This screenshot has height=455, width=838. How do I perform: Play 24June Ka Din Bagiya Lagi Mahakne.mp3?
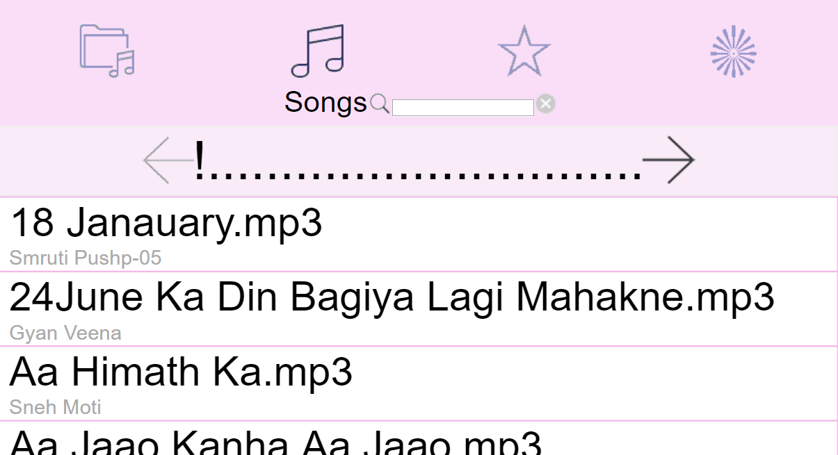[x=419, y=308]
